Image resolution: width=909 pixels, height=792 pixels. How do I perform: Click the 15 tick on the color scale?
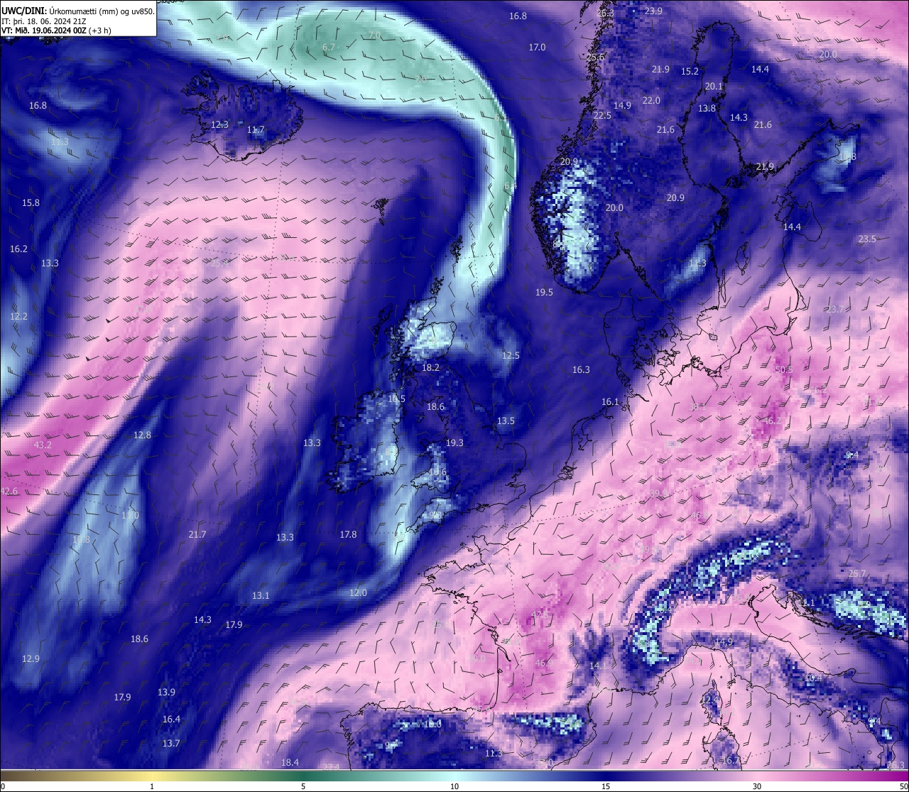tap(606, 786)
